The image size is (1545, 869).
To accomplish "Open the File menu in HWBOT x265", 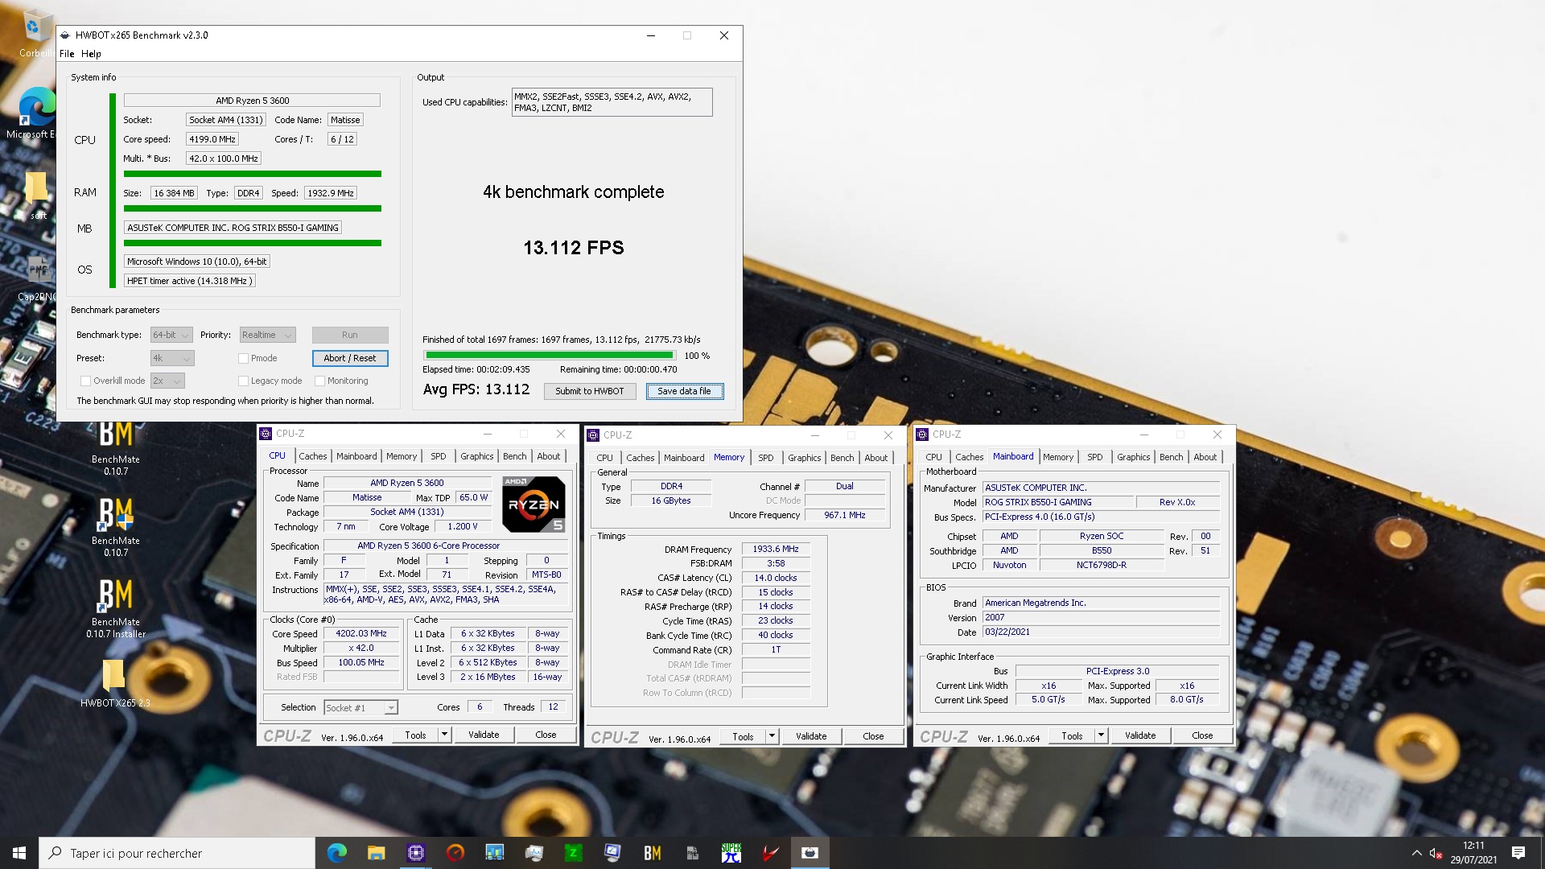I will tap(67, 54).
